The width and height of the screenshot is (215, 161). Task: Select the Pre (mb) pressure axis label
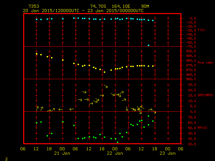pos(205,63)
